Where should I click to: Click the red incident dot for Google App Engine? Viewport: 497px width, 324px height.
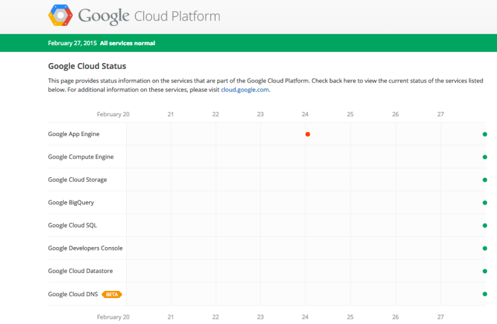(x=307, y=134)
